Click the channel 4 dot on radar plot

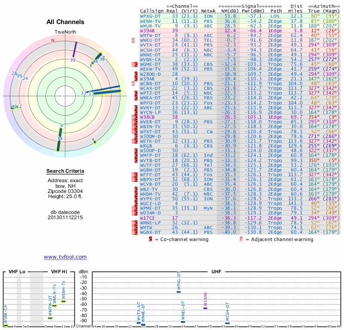95,142
